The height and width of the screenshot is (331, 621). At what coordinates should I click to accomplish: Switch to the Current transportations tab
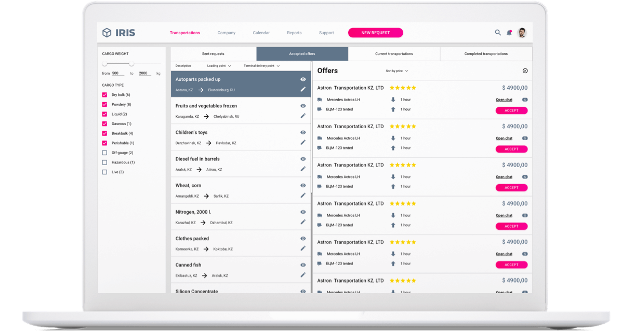(394, 54)
